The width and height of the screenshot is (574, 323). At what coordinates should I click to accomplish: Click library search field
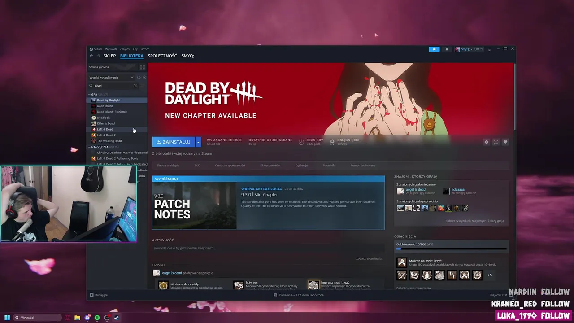(112, 86)
